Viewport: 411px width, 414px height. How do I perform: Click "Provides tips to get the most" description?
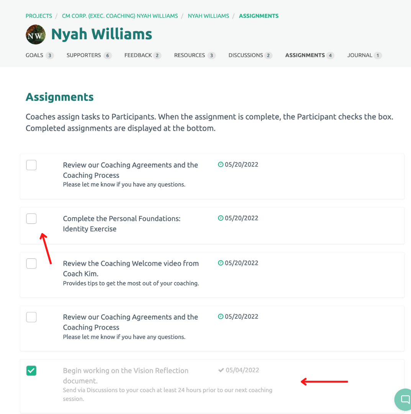[131, 283]
